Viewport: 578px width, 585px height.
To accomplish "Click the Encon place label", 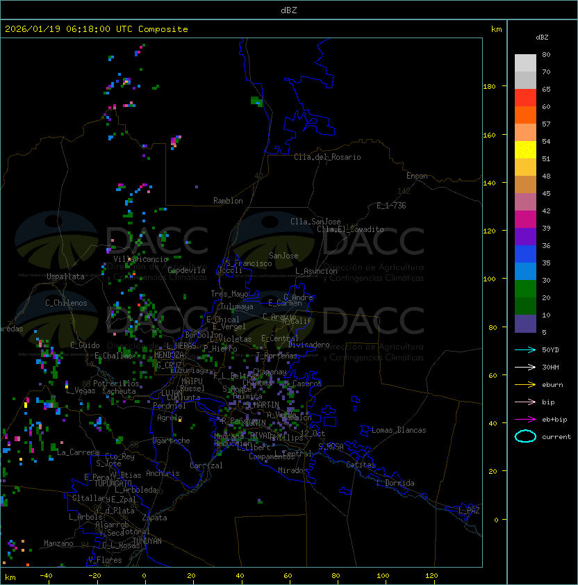I will (x=417, y=176).
